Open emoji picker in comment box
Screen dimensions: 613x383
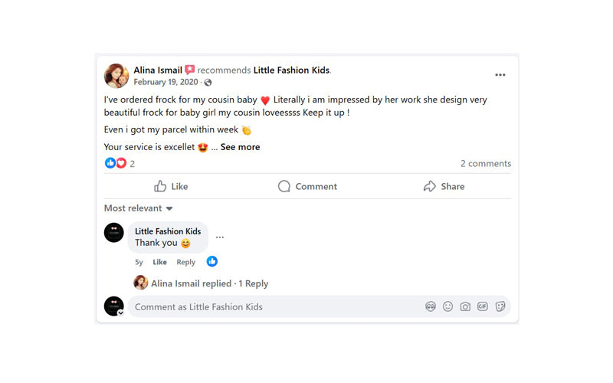point(447,307)
